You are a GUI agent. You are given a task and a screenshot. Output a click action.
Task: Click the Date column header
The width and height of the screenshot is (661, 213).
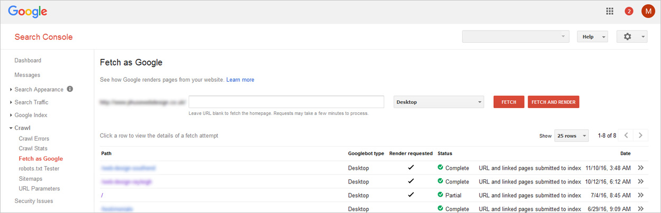click(x=626, y=154)
